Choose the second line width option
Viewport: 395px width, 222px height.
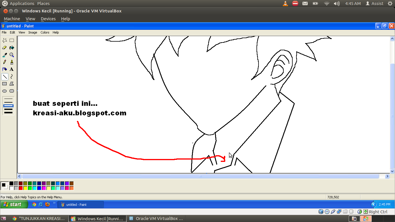tap(8, 102)
